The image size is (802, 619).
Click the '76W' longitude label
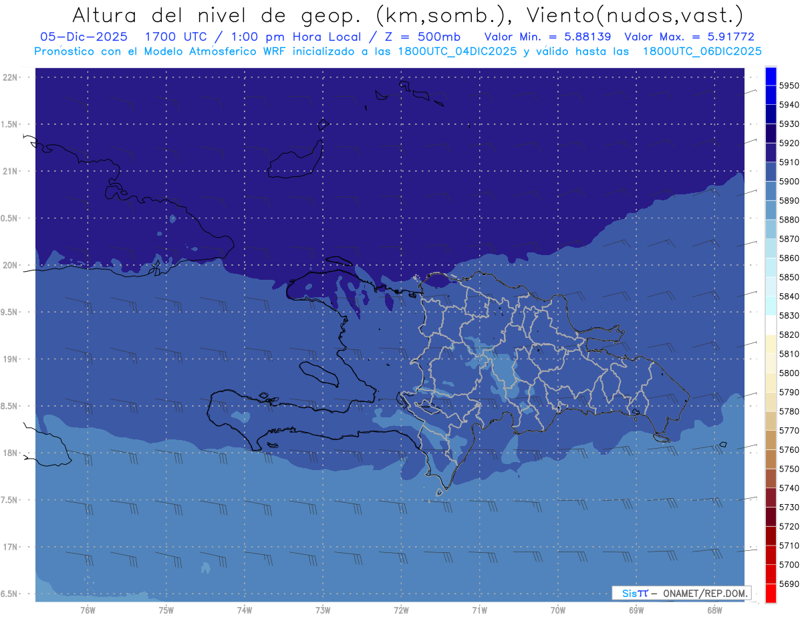(x=88, y=610)
